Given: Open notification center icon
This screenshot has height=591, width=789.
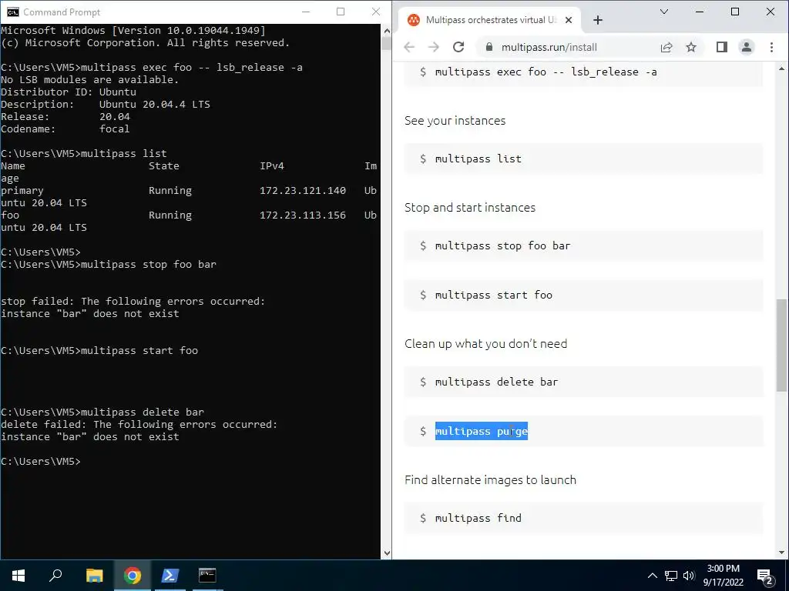Looking at the screenshot, I should (765, 576).
